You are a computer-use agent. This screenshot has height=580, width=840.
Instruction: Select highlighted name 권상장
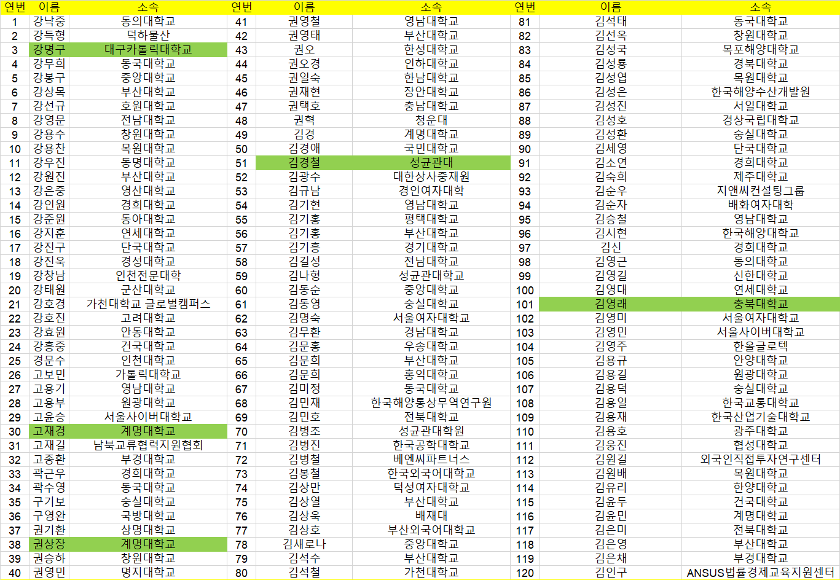click(49, 544)
